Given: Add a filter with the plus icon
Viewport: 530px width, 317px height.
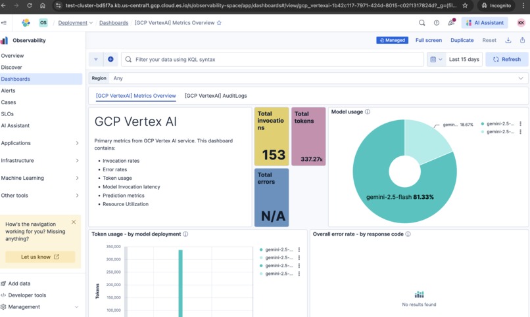Looking at the screenshot, I should (x=110, y=59).
